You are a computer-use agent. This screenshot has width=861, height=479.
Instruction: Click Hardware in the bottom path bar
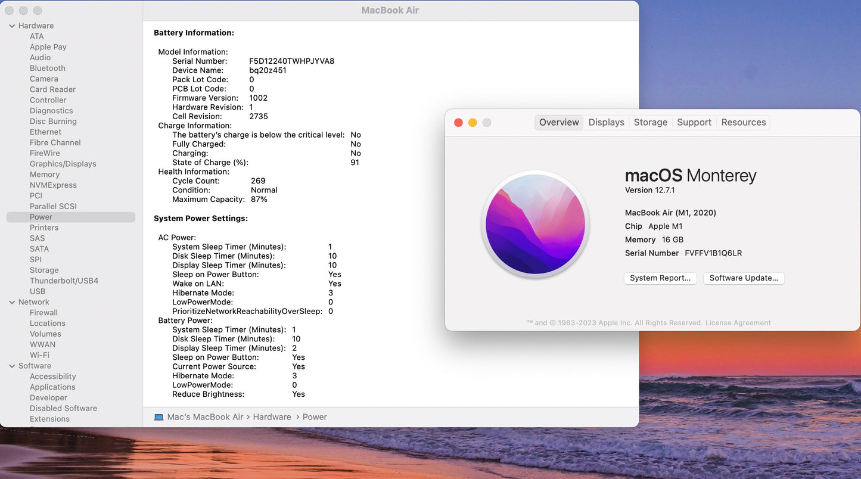272,417
